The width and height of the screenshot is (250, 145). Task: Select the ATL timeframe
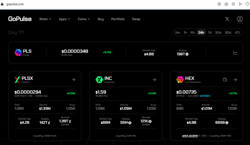[237, 32]
